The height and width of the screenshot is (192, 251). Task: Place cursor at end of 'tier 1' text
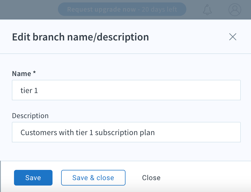(38, 91)
